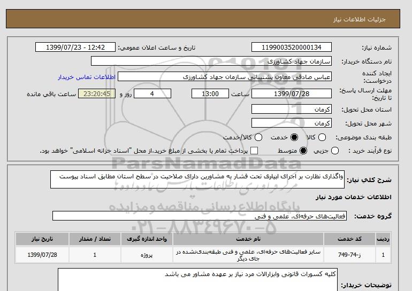Click the مهلت ارسال پاسخ label

(365, 94)
